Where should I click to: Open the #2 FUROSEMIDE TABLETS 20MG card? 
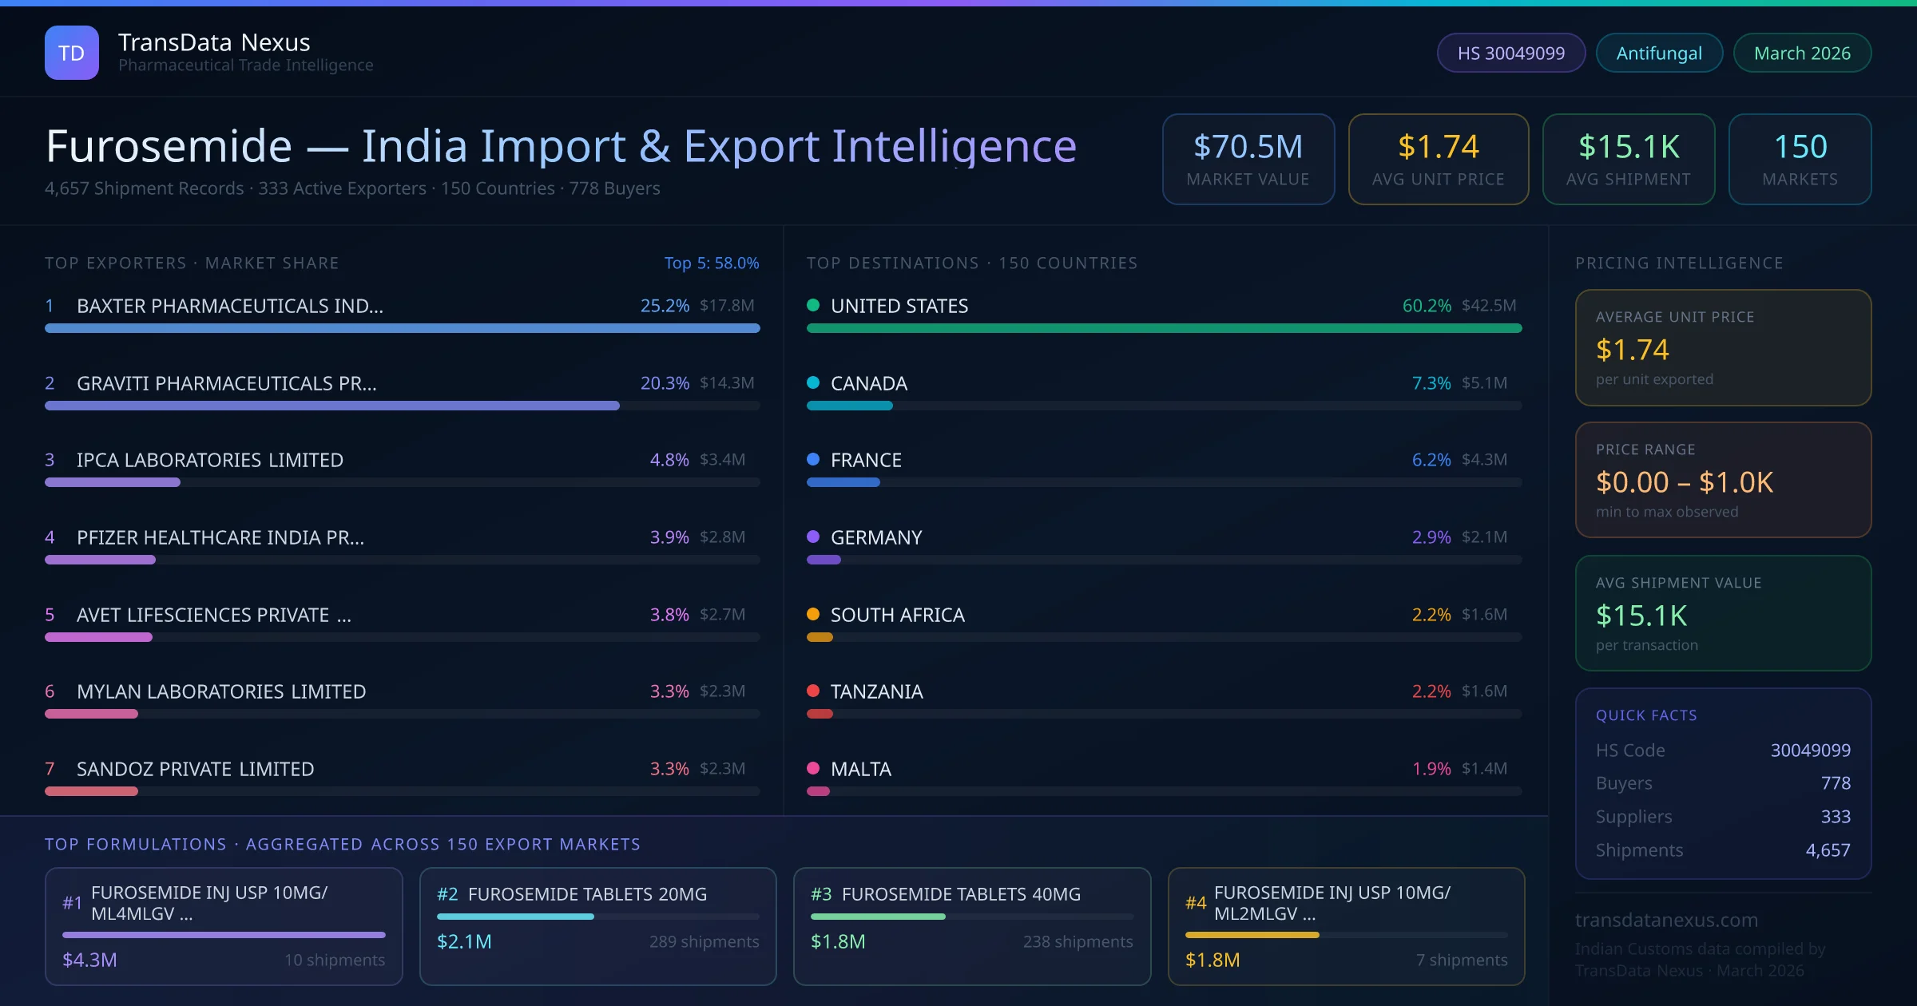coord(597,926)
